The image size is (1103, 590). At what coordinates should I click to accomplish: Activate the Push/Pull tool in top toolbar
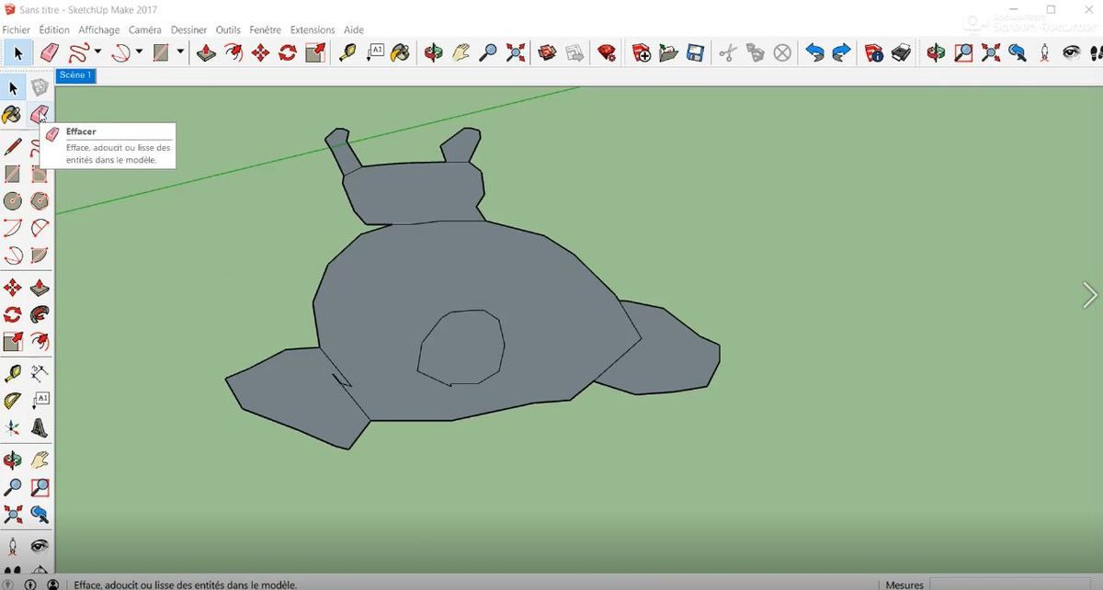[206, 52]
